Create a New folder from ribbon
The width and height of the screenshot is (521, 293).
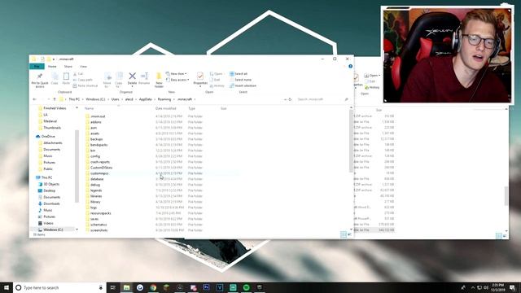coord(159,80)
